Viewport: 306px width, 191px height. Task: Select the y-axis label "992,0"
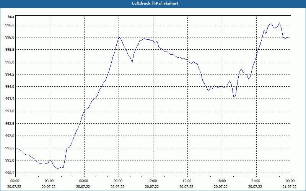10,136
